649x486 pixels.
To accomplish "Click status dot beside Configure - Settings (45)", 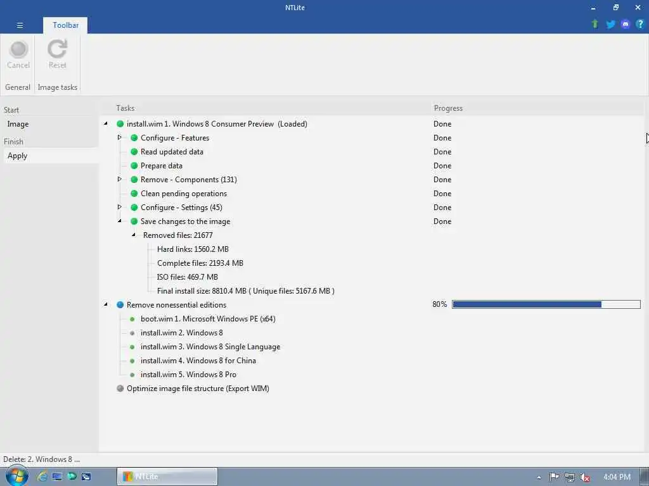I will 134,208.
